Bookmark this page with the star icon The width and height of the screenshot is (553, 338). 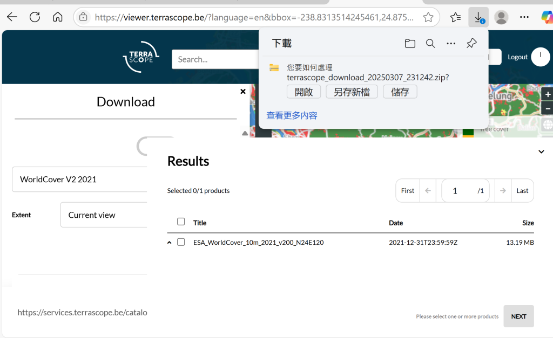pyautogui.click(x=428, y=17)
